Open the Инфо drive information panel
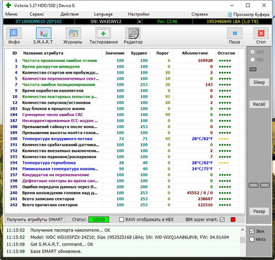Image resolution: width=275 pixels, height=260 pixels. [x=14, y=33]
